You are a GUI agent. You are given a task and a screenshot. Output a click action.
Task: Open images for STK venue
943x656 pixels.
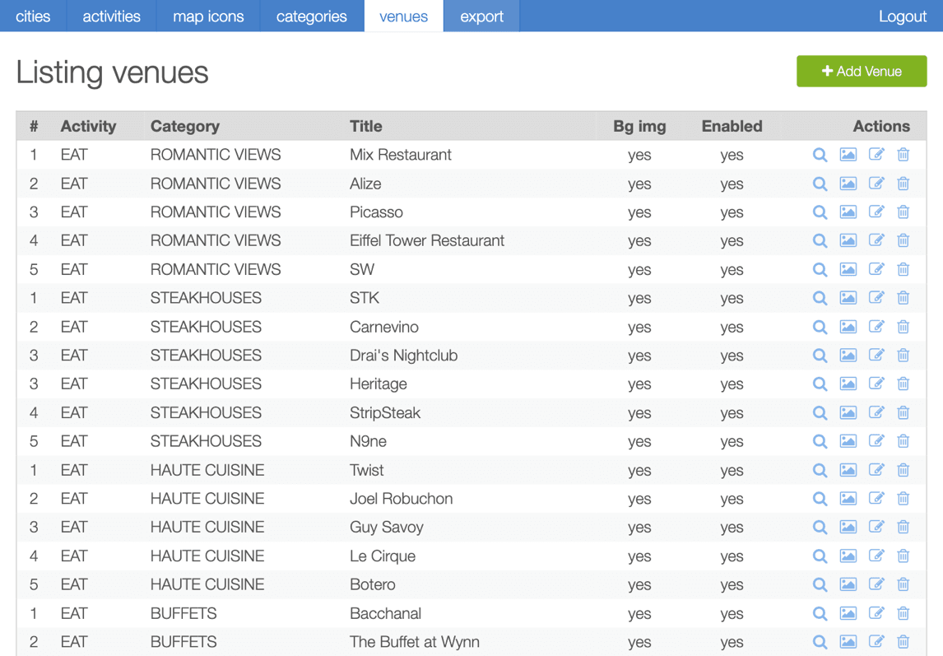(x=848, y=298)
